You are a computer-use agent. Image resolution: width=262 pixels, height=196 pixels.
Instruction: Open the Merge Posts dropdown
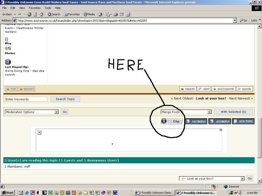209,112
